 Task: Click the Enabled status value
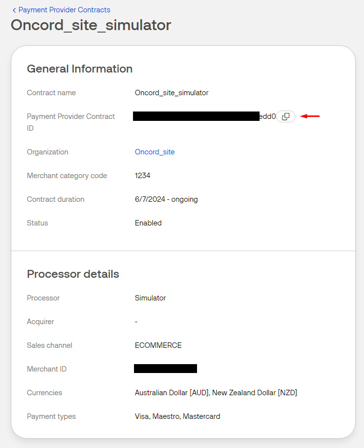tap(148, 223)
